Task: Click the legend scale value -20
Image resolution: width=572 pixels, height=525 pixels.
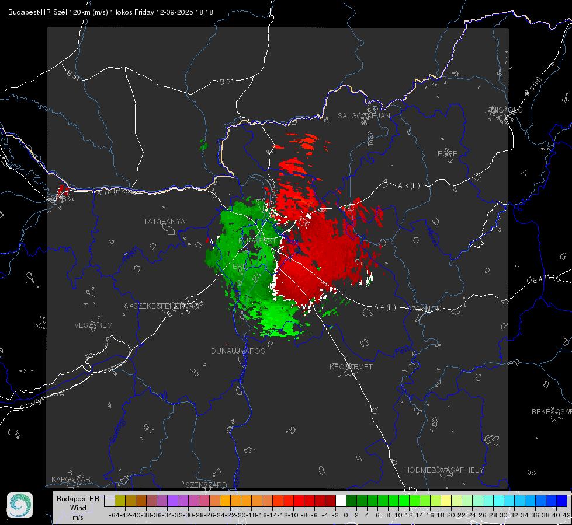Action: [x=241, y=515]
